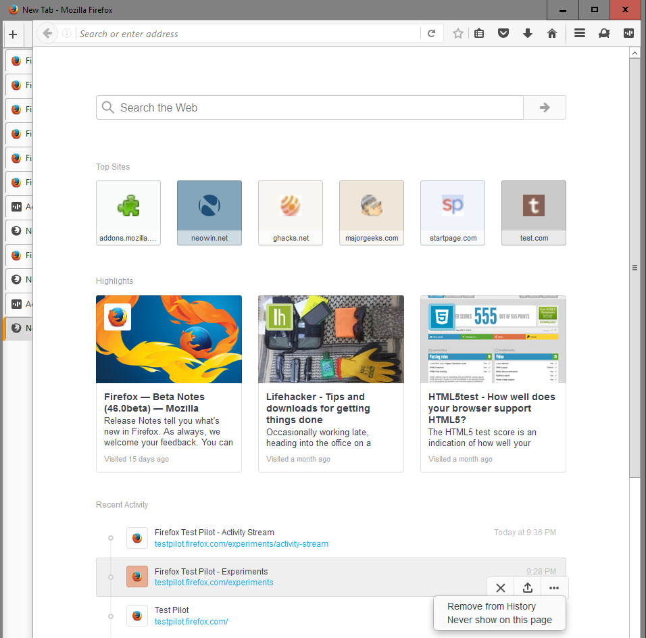Share the Experiments entry with share icon

click(x=527, y=588)
